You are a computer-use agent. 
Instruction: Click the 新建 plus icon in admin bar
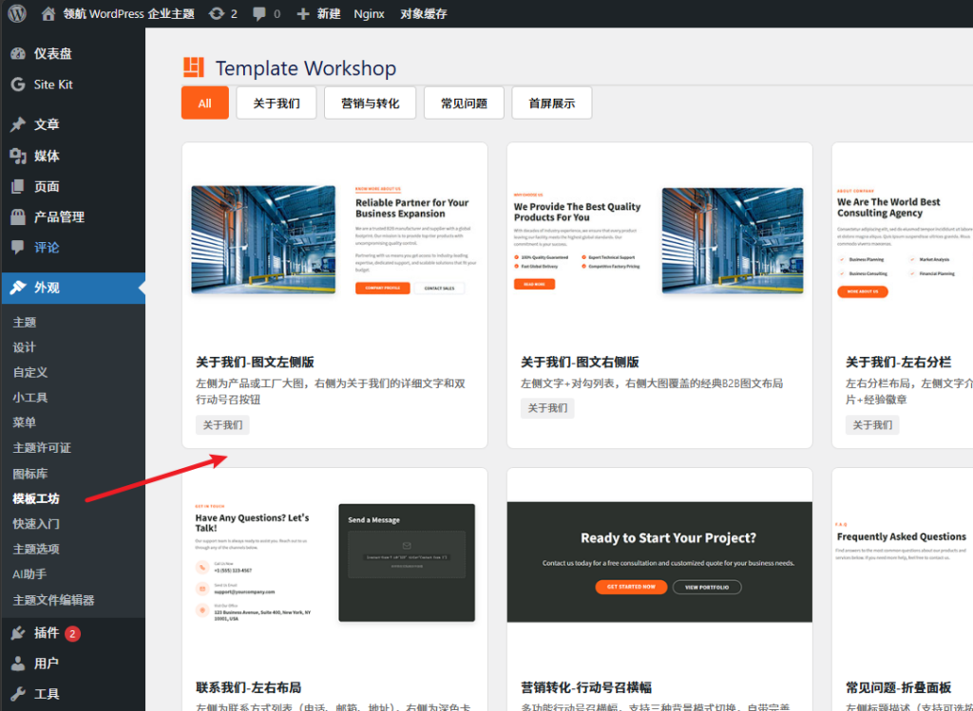303,14
